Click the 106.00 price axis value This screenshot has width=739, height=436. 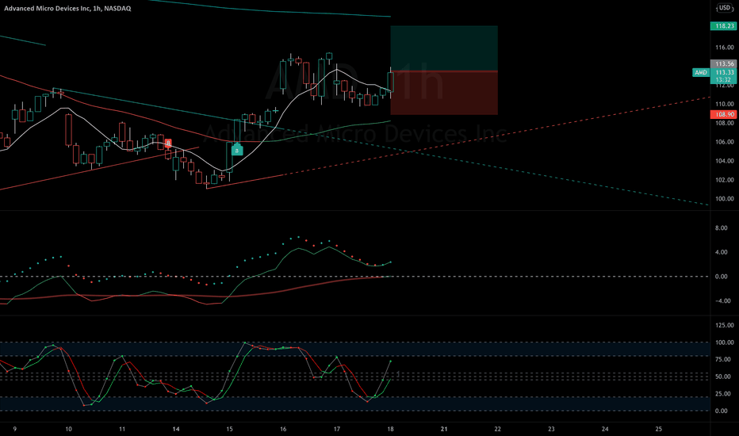(725, 142)
